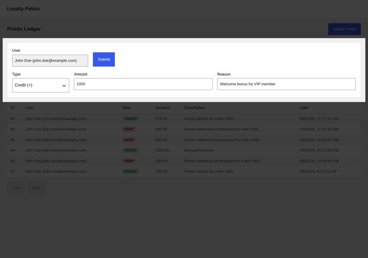Viewport: 368px width, 258px height.
Task: Click date 6/9/2026, 11:17:17 AM
Action: coord(319,119)
